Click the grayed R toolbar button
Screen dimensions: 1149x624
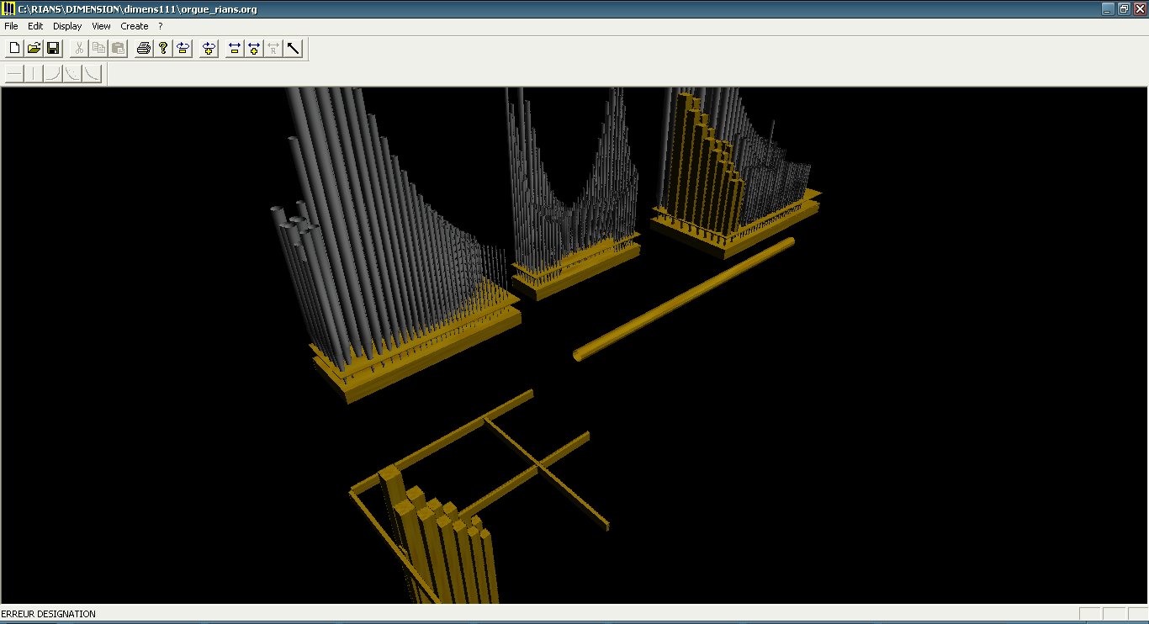coord(273,48)
